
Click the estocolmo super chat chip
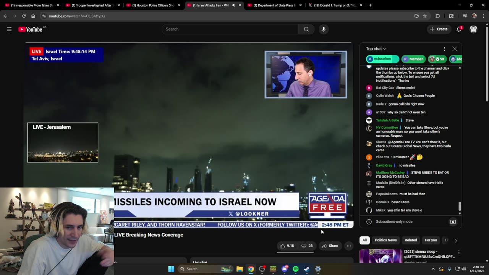[382, 59]
